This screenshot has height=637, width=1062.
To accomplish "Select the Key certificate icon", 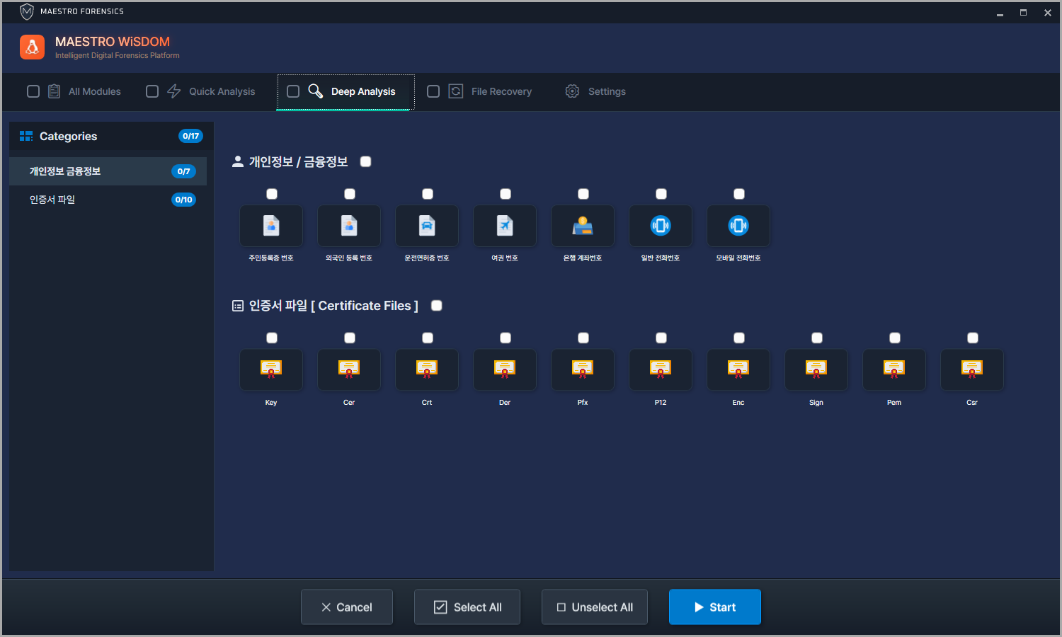I will (271, 369).
